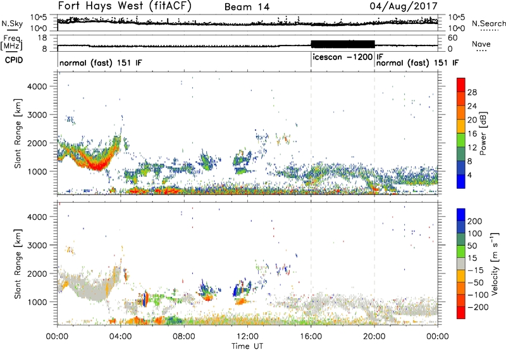506x350 pixels.
Task: Click the 'Time UT' axis label
Action: tap(247, 346)
